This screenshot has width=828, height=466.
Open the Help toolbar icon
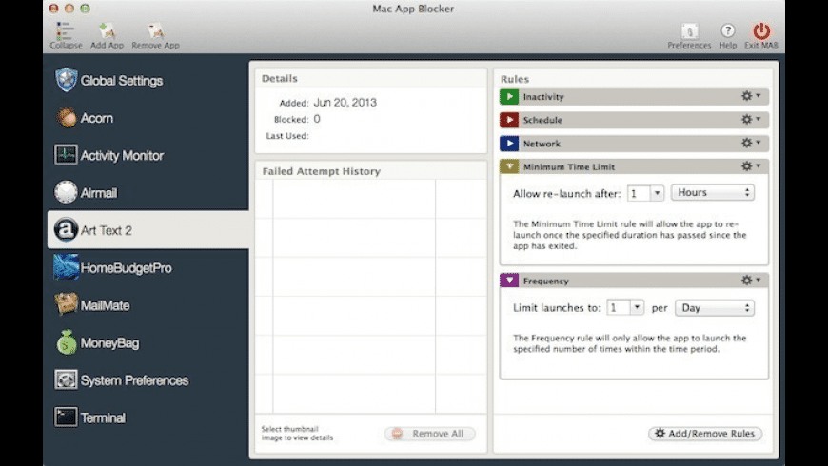[x=728, y=30]
